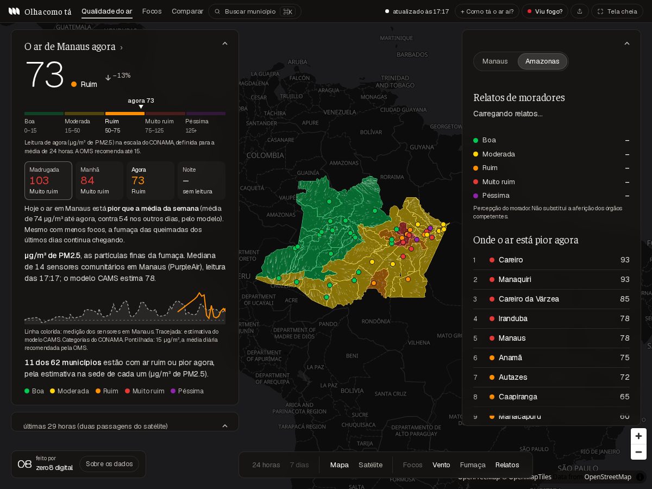Collapse the Manaus air quality panel

(225, 43)
